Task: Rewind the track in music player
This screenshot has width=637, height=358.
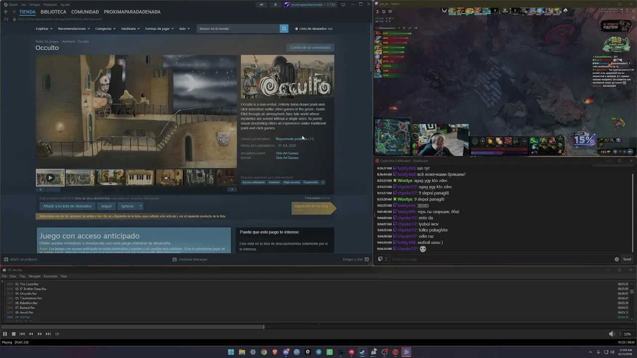Action: pyautogui.click(x=31, y=334)
